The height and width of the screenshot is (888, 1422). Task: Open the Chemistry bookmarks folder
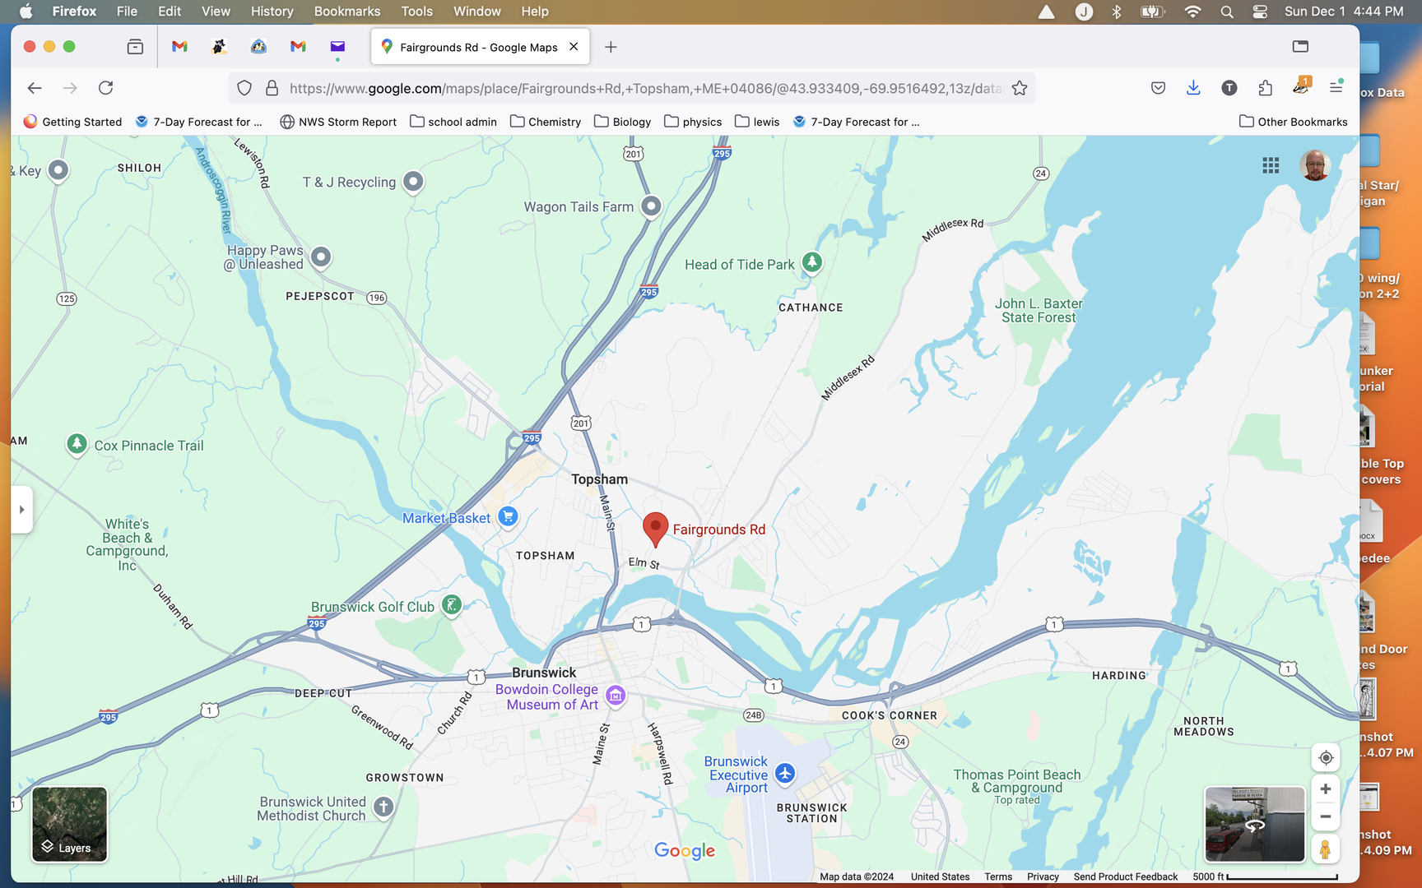546,122
